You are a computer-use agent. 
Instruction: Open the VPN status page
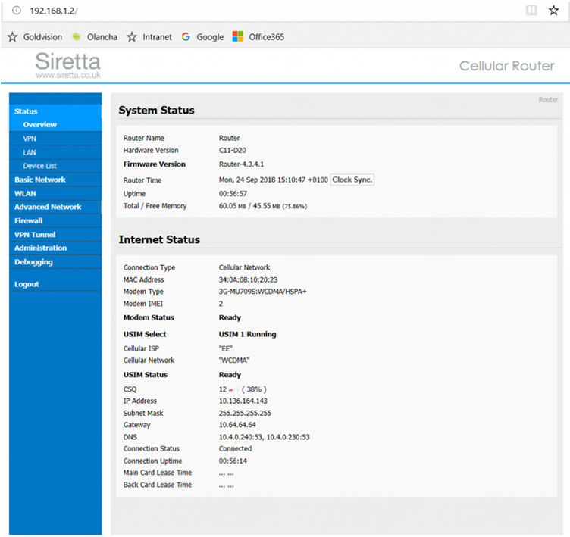[x=55, y=139]
